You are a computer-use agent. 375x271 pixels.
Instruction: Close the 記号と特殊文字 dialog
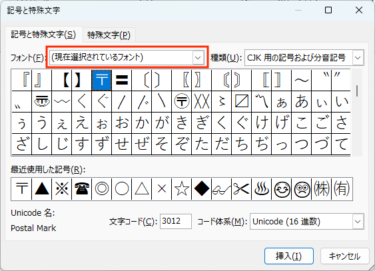[359, 10]
